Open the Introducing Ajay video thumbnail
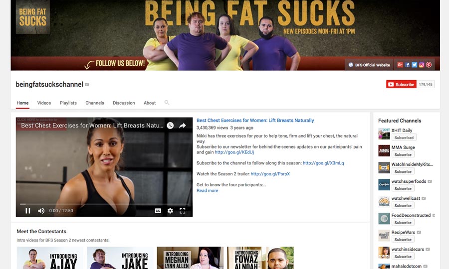This screenshot has width=449, height=269. click(50, 258)
